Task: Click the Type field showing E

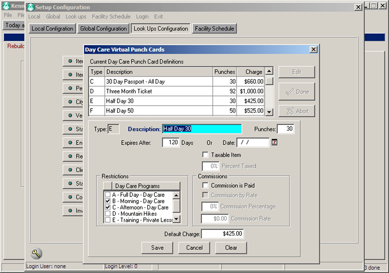Action: coord(113,129)
